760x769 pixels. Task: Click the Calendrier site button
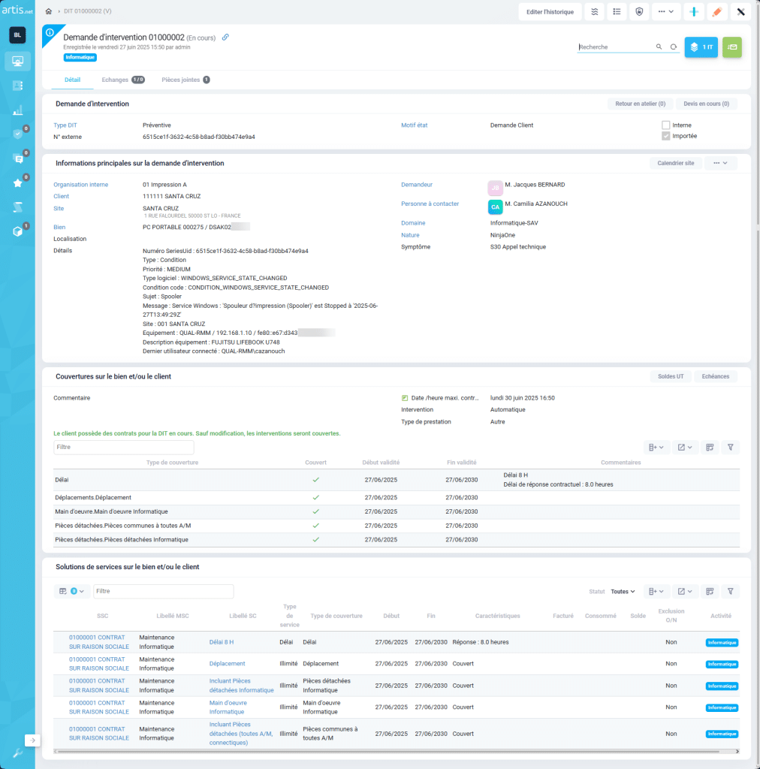coord(676,163)
